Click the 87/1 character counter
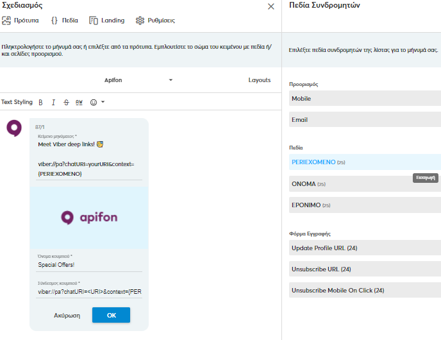 point(40,127)
